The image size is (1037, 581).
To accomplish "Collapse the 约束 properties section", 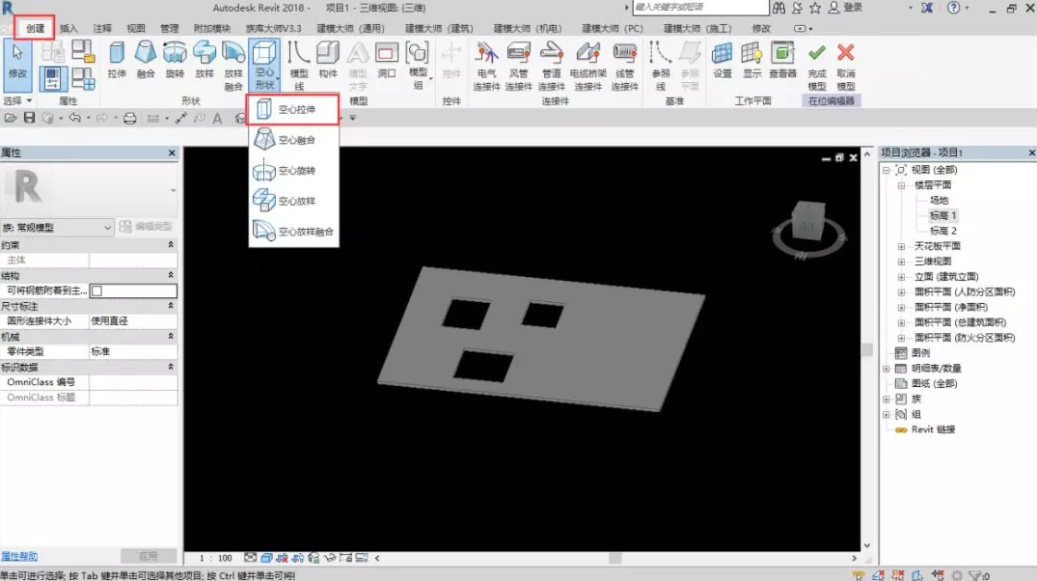I will tap(171, 245).
